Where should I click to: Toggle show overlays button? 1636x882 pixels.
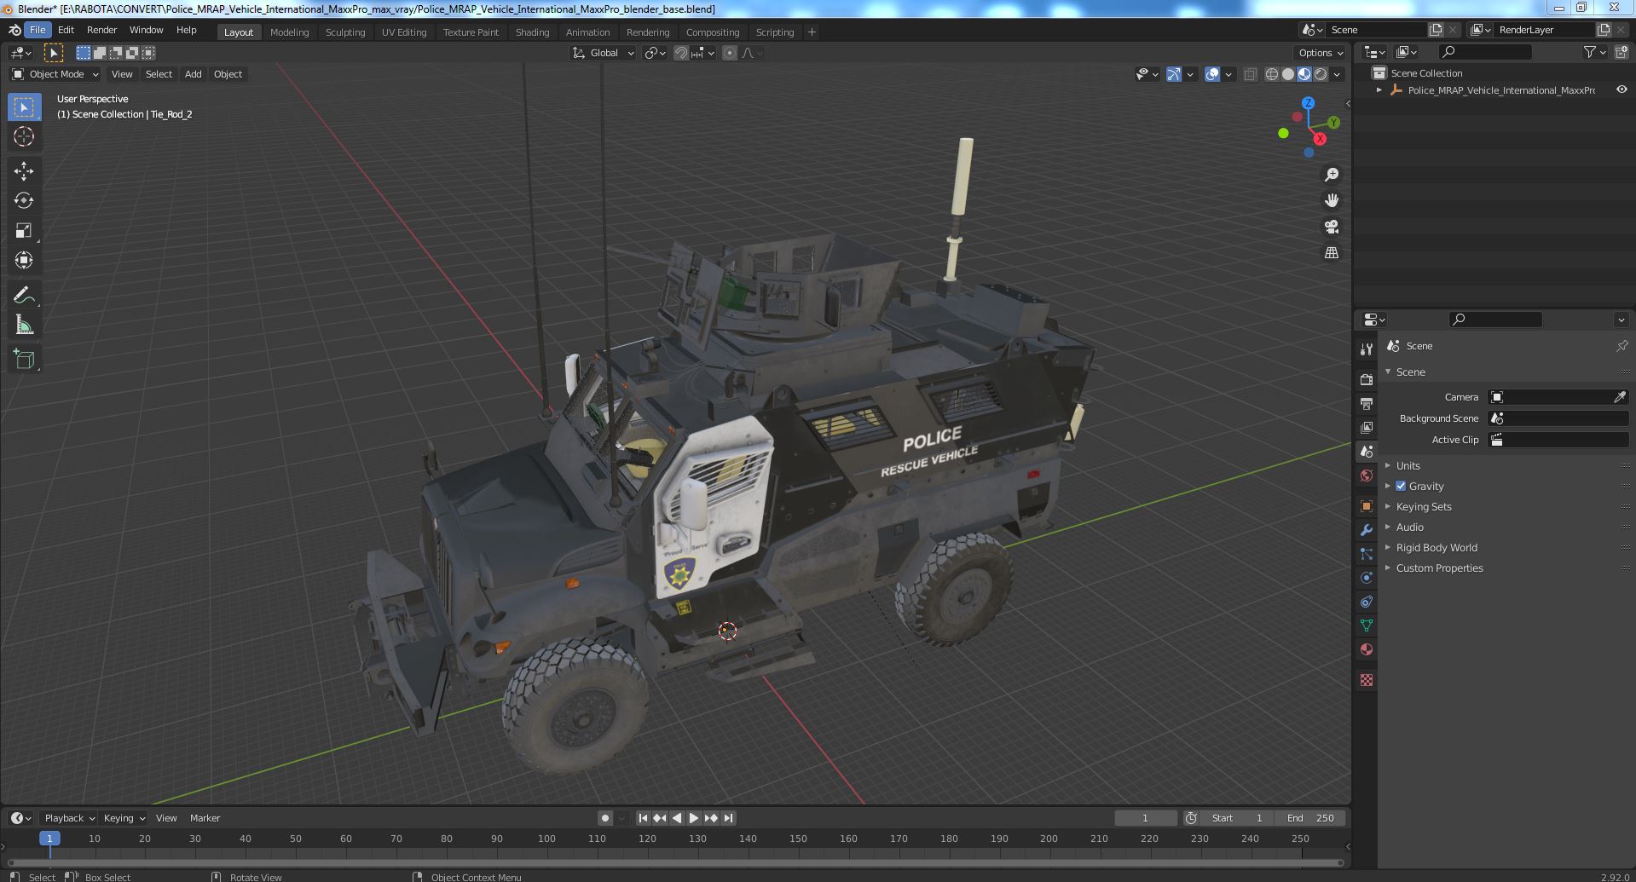[x=1212, y=74]
